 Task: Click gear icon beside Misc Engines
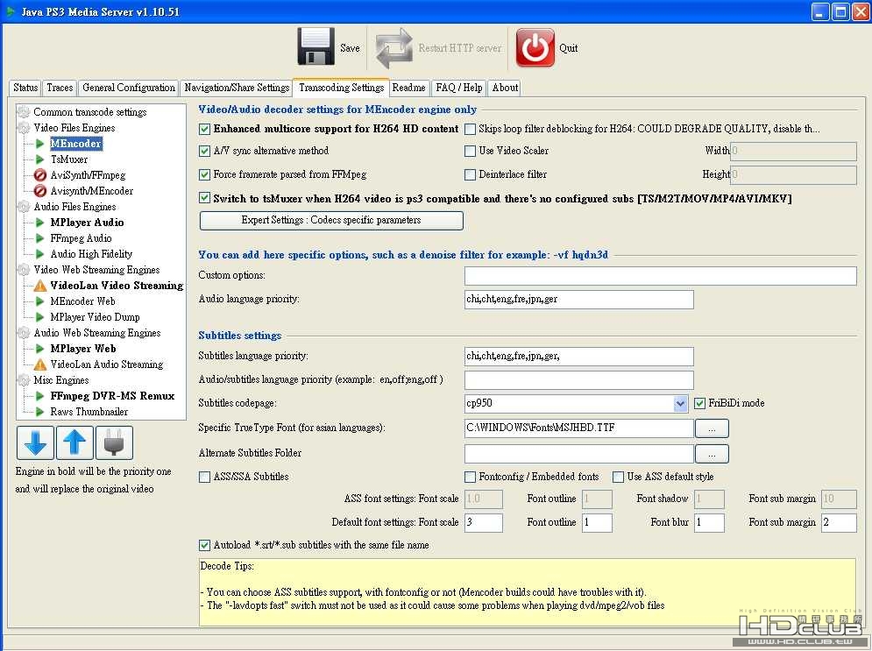(x=24, y=380)
